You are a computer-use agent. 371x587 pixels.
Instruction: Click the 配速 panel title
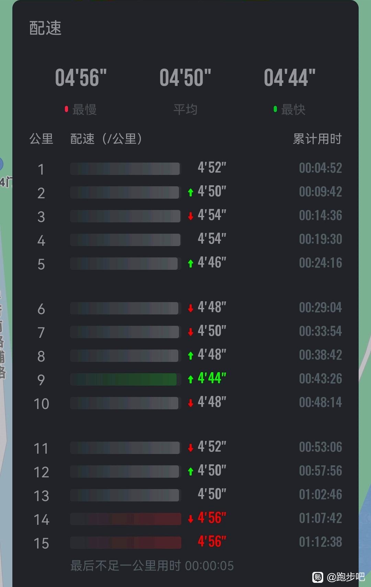[45, 28]
